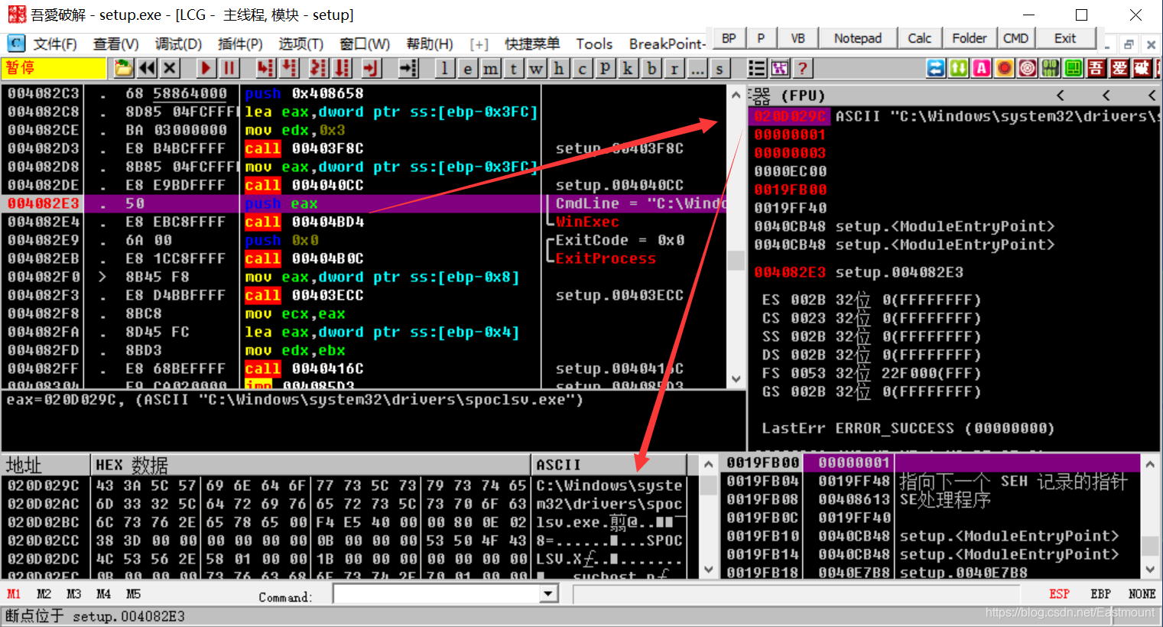1163x627 pixels.
Task: Switch dump to M2 memory slot
Action: tap(44, 594)
